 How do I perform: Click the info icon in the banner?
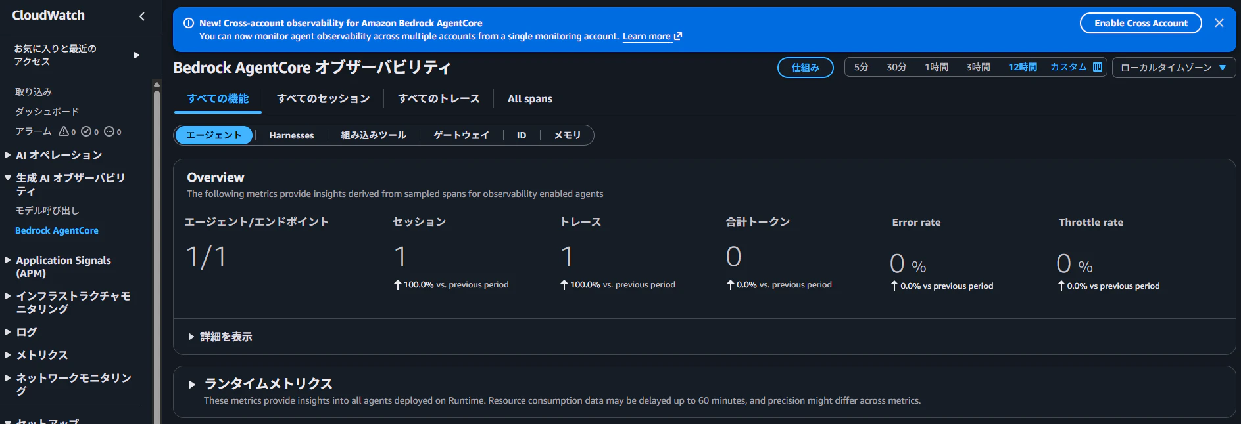pyautogui.click(x=189, y=23)
